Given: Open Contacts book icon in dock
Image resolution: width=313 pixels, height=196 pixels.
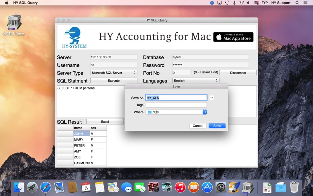Looking at the screenshot, I should point(72,187).
